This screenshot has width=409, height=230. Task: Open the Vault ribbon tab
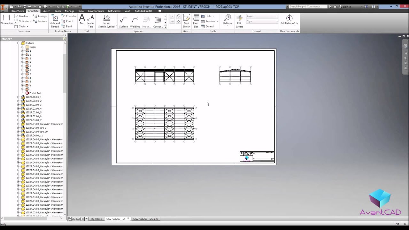[x=127, y=11]
